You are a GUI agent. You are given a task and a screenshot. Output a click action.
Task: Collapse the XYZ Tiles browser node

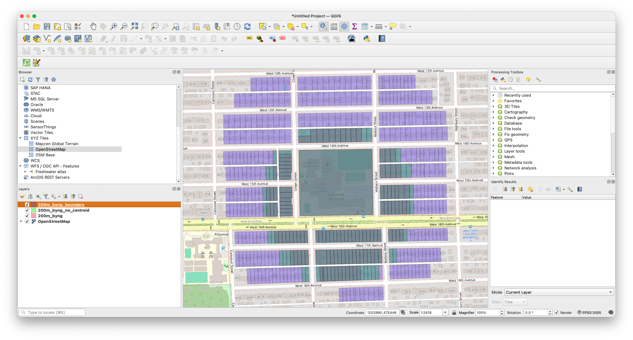[x=21, y=138]
